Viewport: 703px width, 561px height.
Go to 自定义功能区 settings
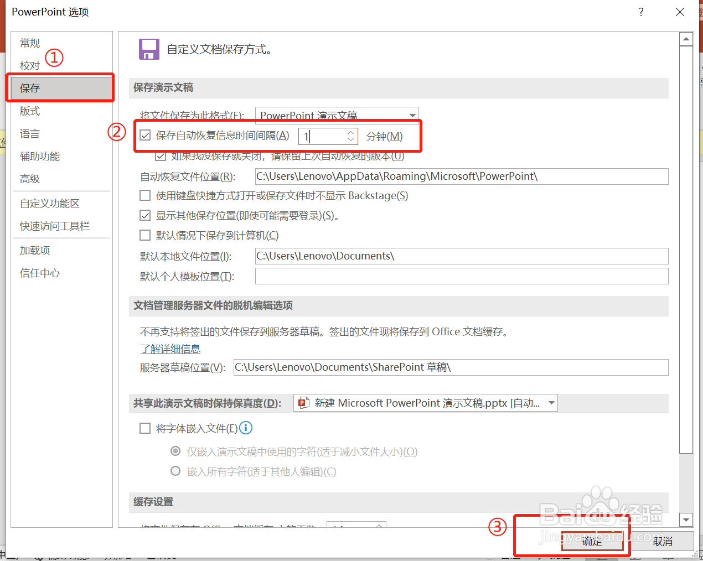tap(50, 203)
